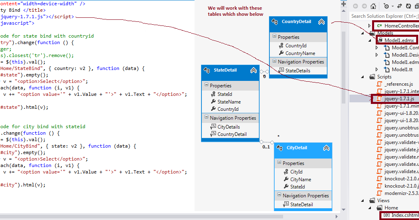
Task: Collapse the Model1.edmx node
Action: coord(370,40)
